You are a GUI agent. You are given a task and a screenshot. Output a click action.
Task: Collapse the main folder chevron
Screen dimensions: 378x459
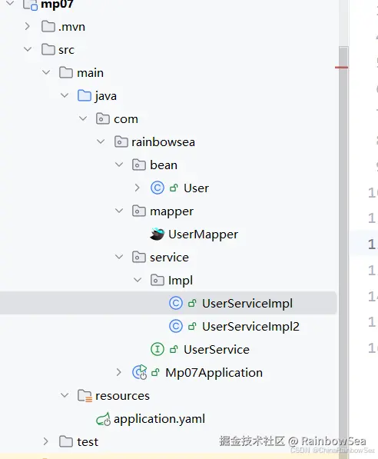point(46,72)
